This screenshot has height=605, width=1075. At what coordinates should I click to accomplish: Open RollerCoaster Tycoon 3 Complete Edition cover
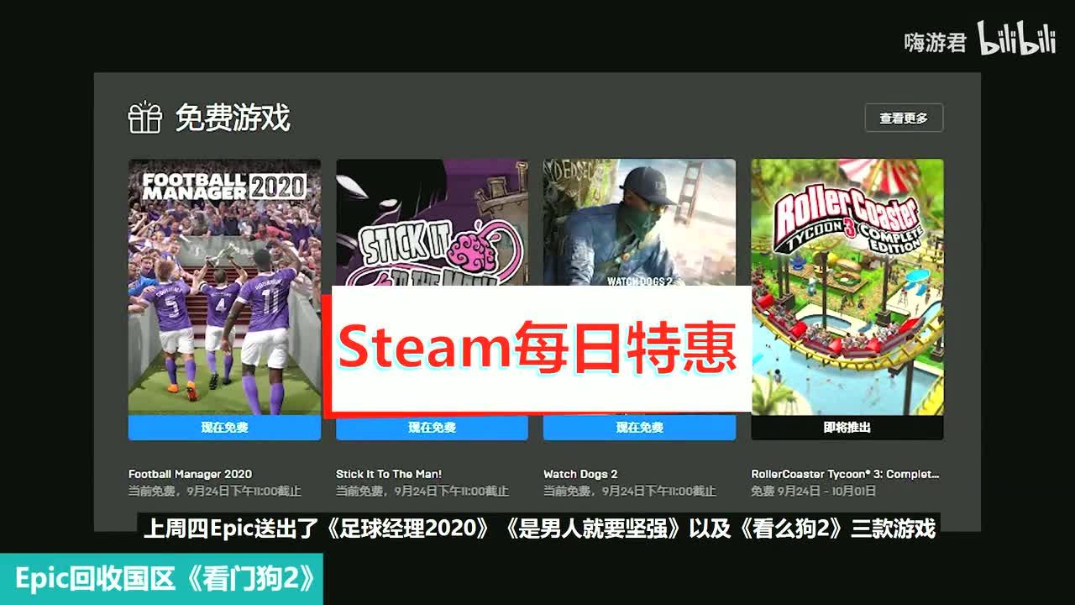[847, 287]
